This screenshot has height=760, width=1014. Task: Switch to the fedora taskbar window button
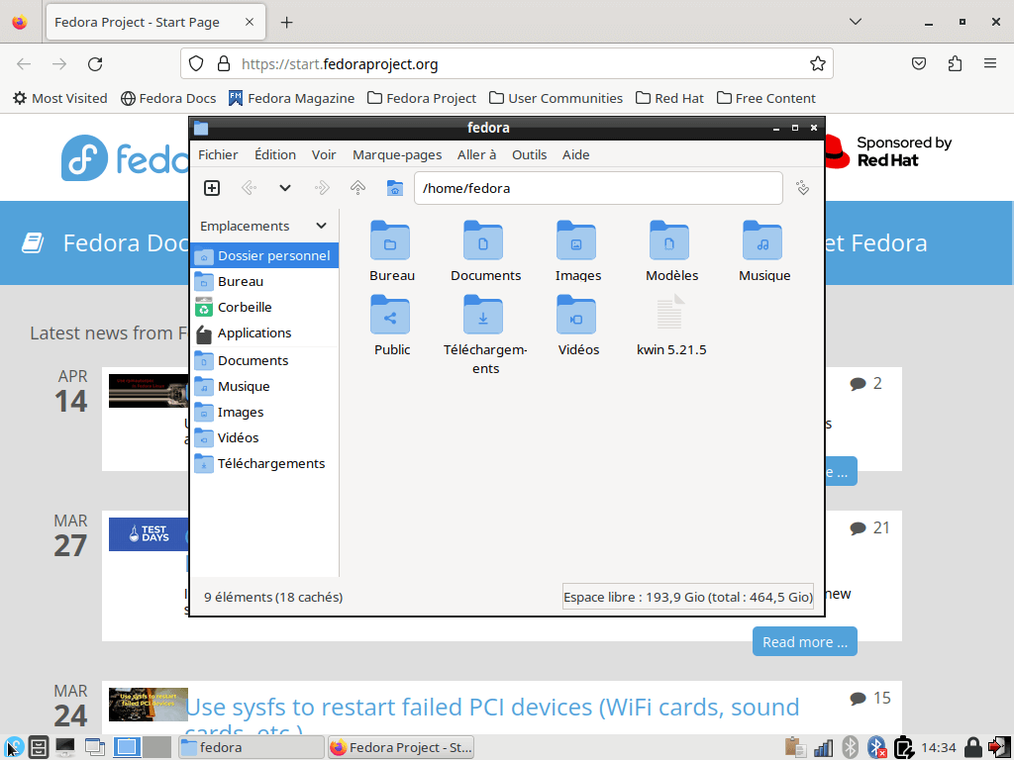pyautogui.click(x=251, y=748)
